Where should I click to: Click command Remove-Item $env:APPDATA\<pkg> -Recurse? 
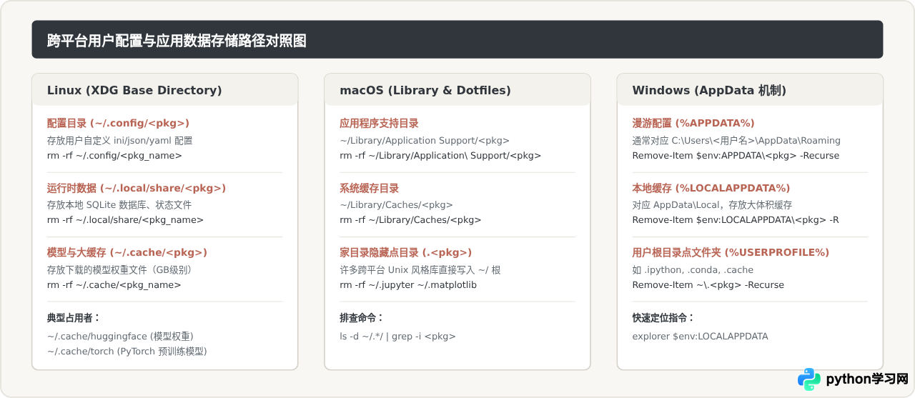pos(736,155)
